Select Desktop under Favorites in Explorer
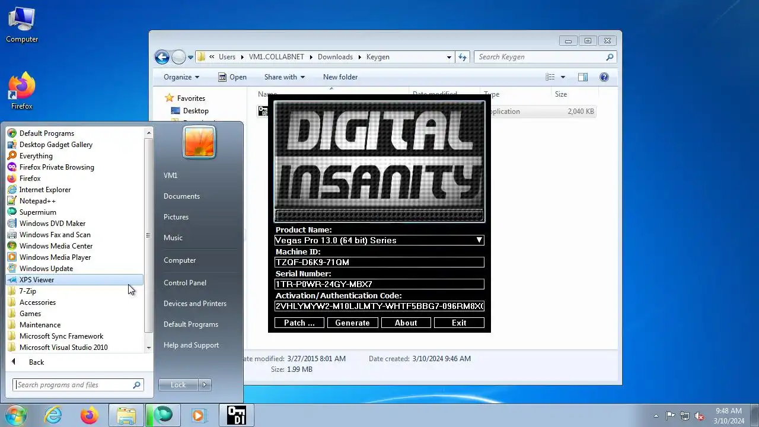 (190, 111)
